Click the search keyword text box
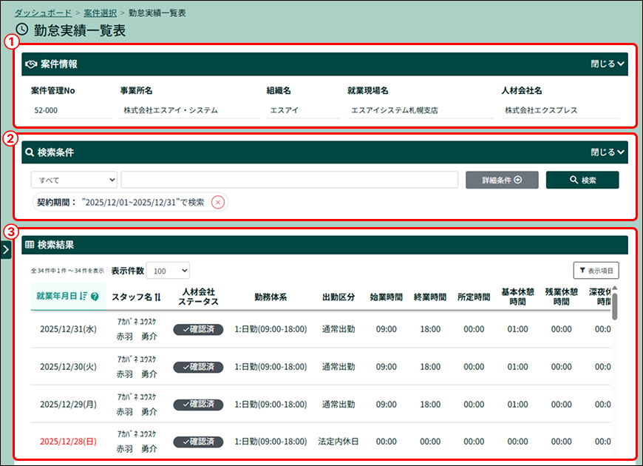The image size is (643, 466). click(290, 180)
